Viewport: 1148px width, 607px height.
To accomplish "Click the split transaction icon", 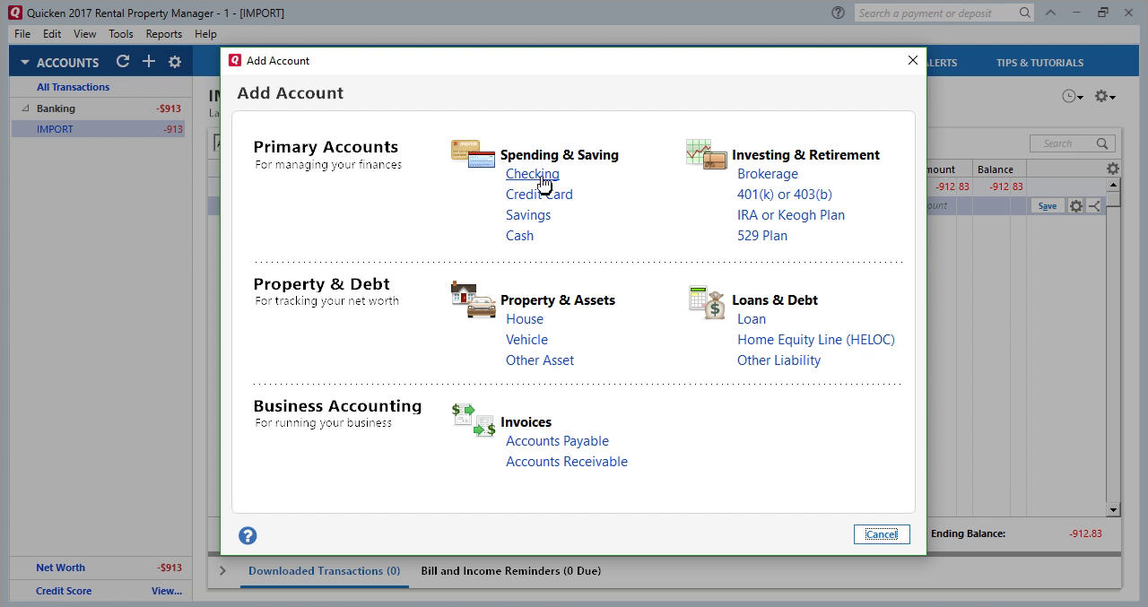I will pos(1094,205).
